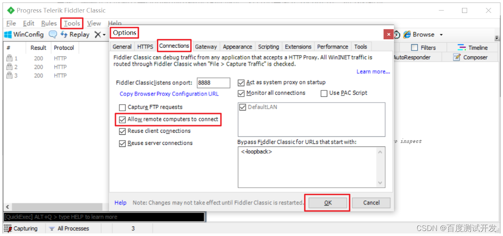This screenshot has width=503, height=236.
Task: Switch to the Performance options tab
Action: tap(332, 47)
